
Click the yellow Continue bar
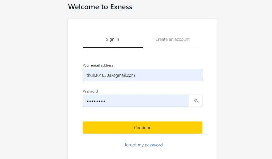point(142,127)
